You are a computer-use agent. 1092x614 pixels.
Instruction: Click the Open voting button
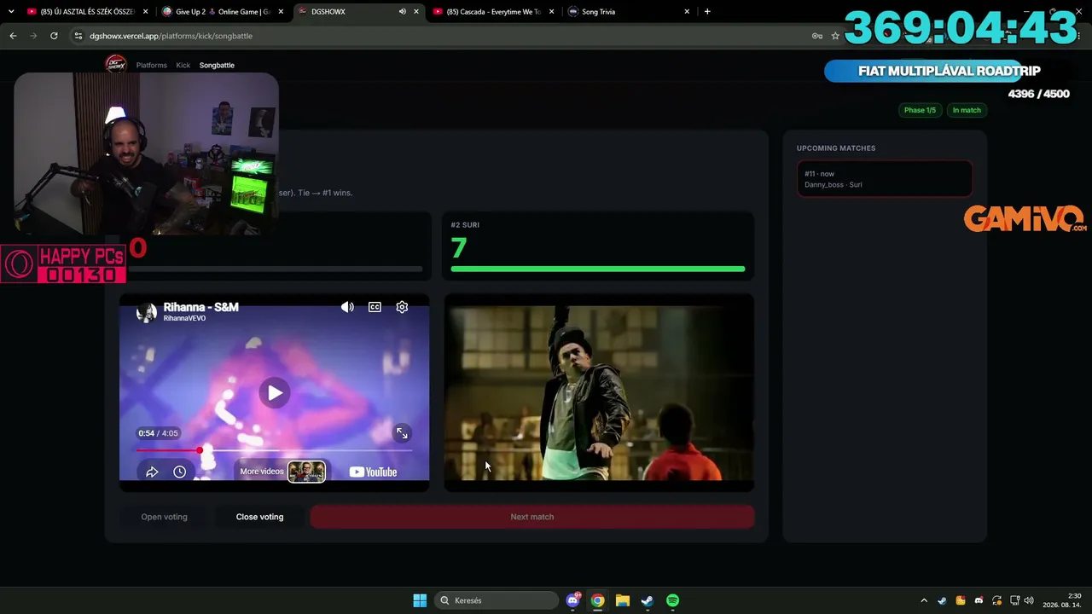click(164, 517)
